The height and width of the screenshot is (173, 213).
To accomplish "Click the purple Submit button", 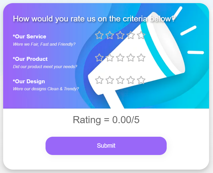I will pyautogui.click(x=106, y=146).
